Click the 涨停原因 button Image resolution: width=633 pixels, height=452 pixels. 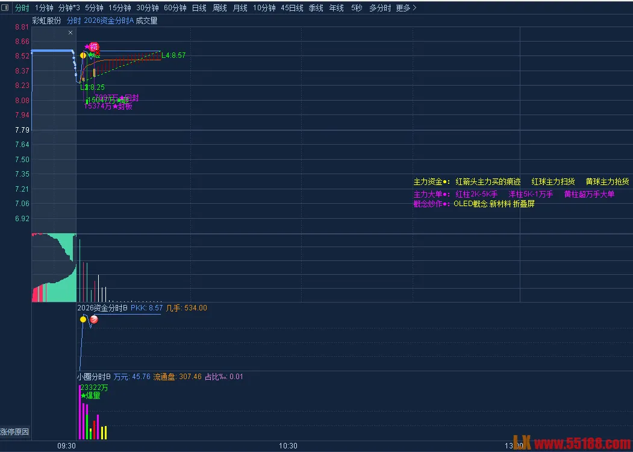[14, 432]
